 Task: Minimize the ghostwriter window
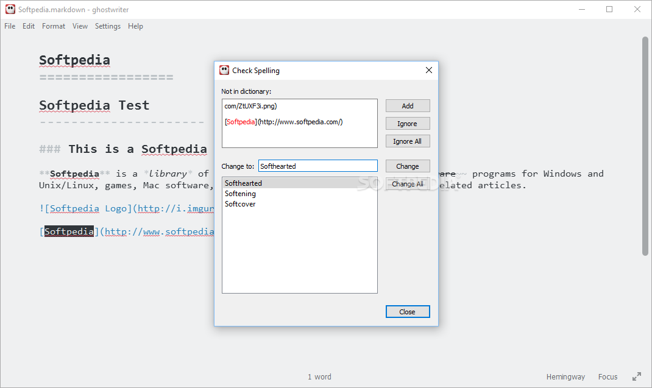pos(582,9)
